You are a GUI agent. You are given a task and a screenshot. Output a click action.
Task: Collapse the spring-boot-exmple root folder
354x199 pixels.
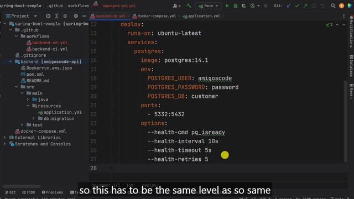[5, 23]
